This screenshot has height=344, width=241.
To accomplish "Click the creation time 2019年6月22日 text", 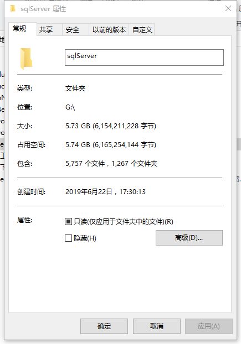I will [x=89, y=192].
